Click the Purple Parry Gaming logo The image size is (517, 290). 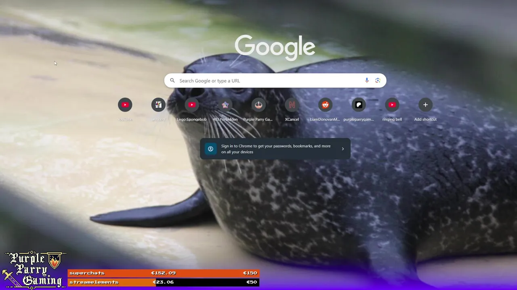pyautogui.click(x=34, y=270)
